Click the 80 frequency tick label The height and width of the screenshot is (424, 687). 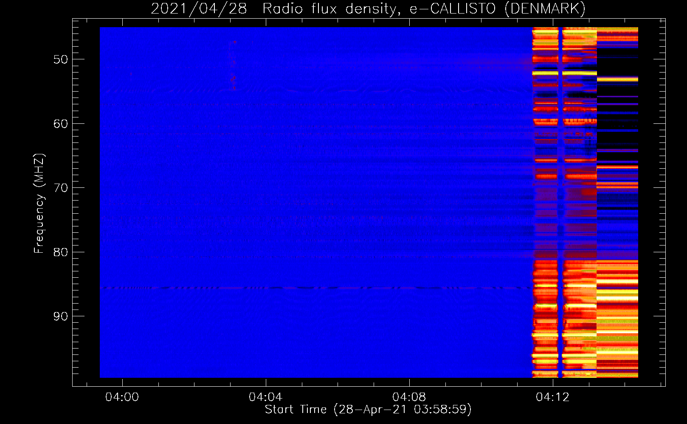click(61, 252)
